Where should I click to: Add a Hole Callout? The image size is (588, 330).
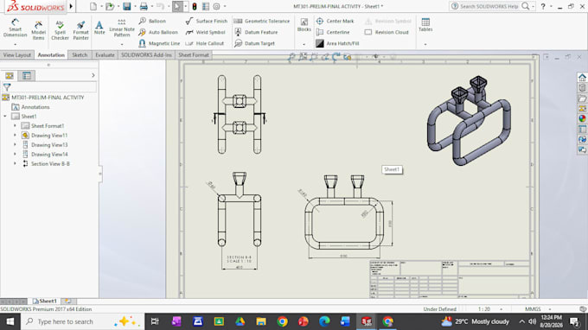[x=205, y=43]
